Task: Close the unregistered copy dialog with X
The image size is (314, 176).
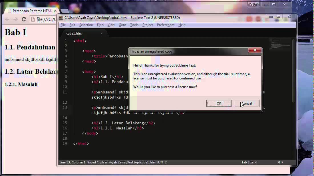Action: pos(255,50)
